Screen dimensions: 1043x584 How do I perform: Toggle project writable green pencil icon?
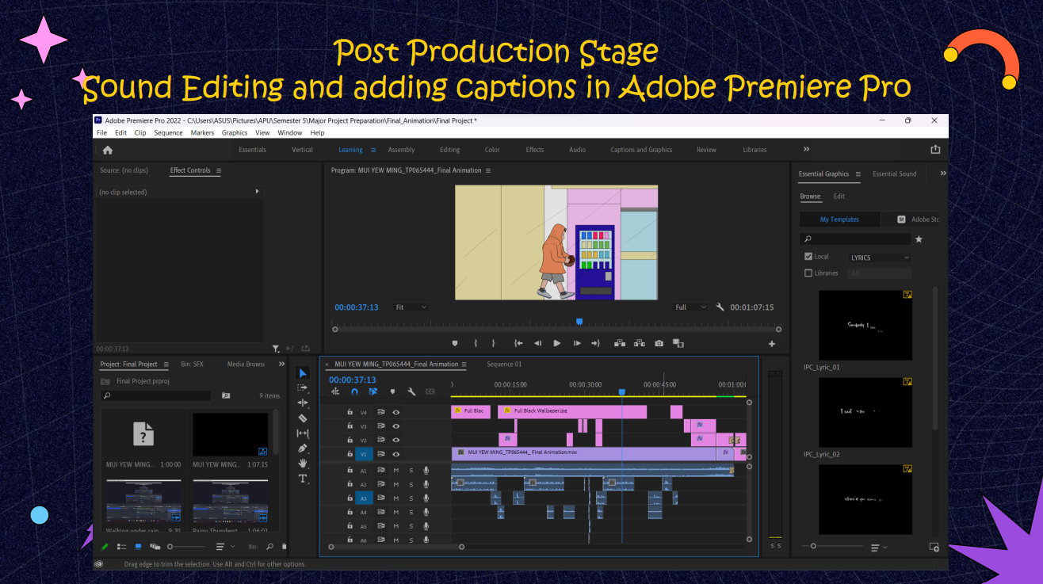[x=105, y=547]
